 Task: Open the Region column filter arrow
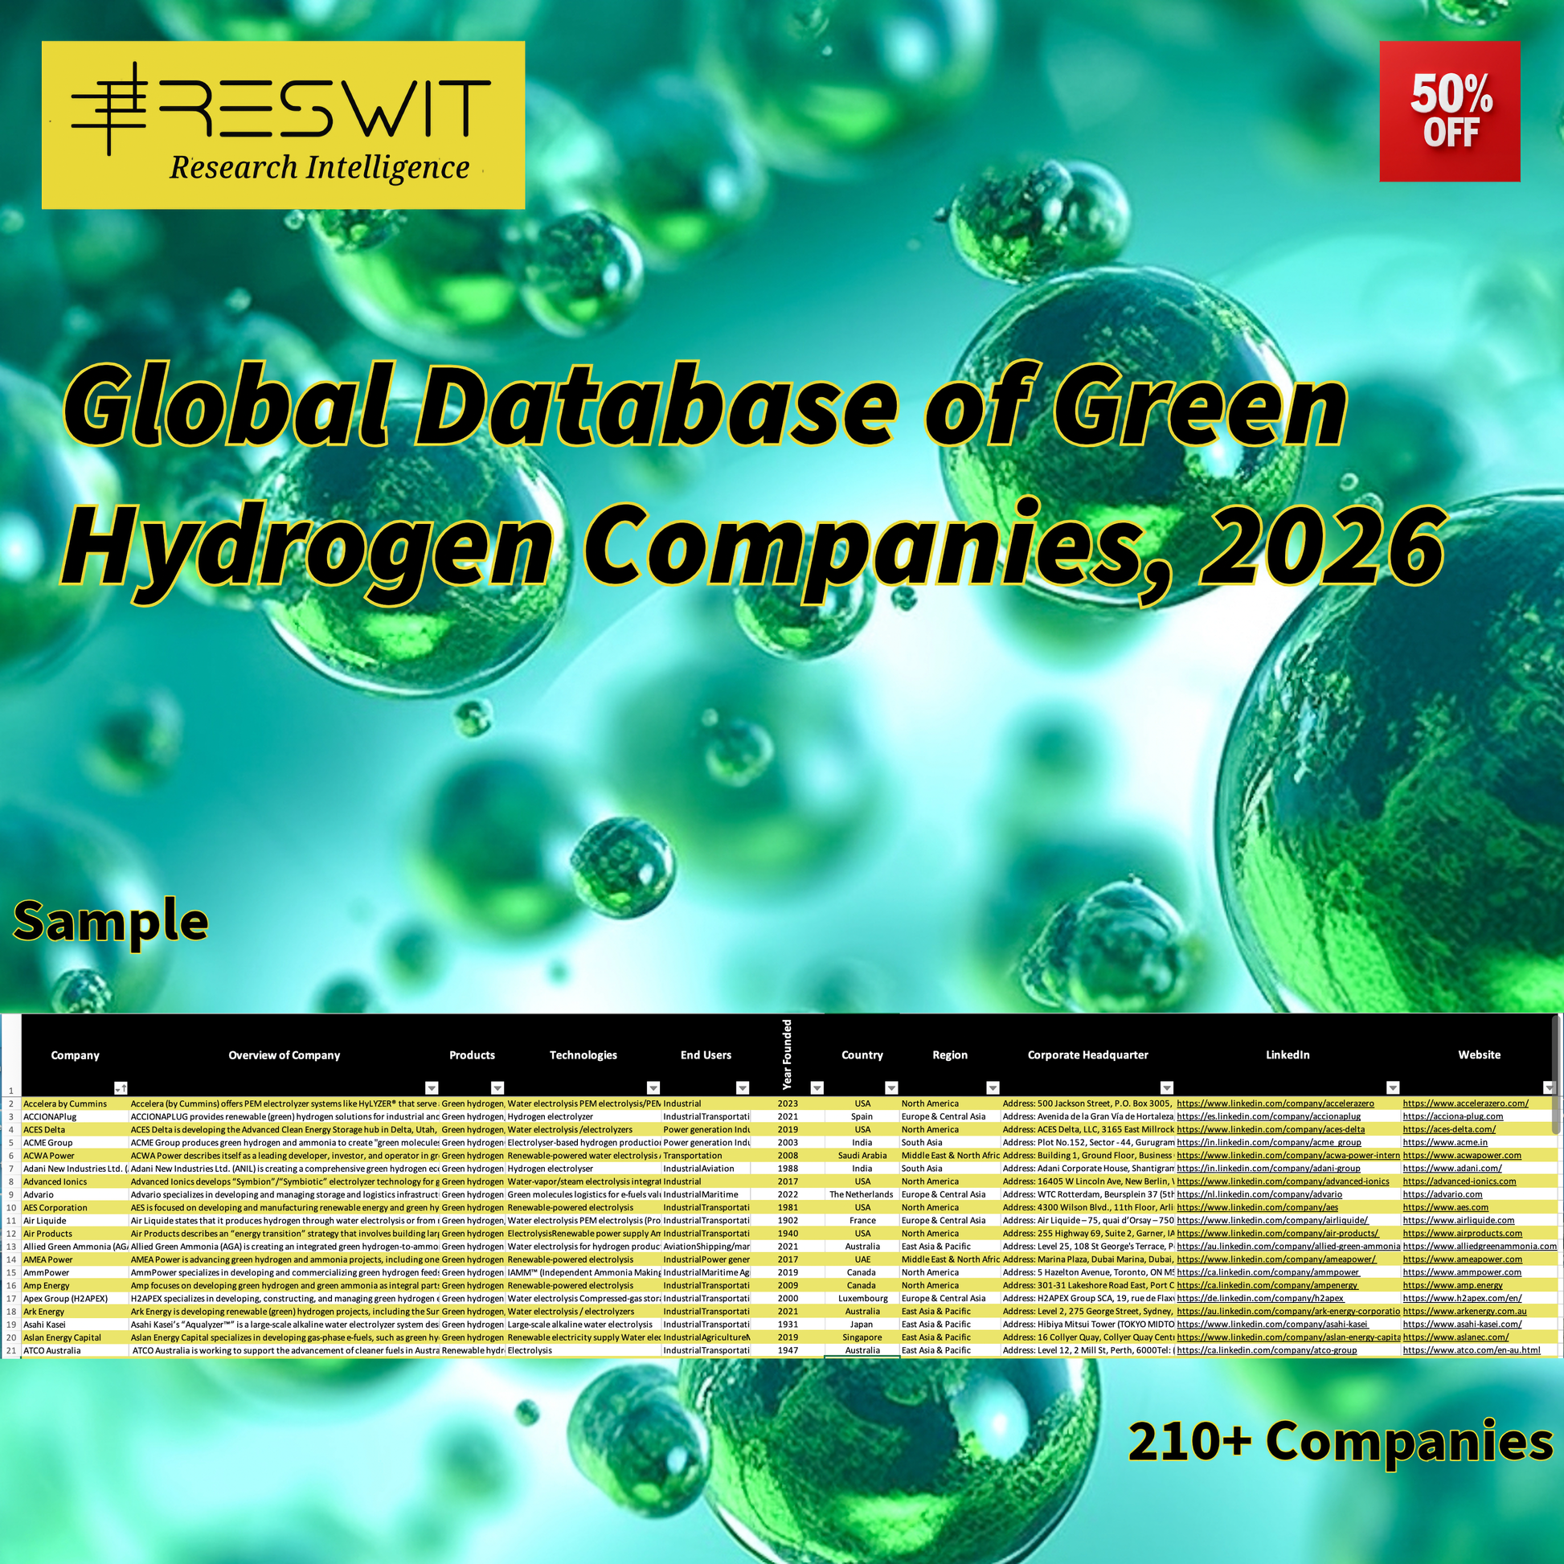pos(993,1088)
